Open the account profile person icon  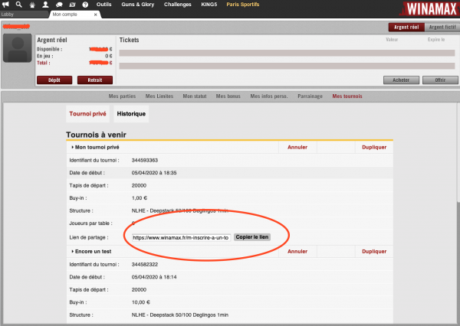point(45,5)
